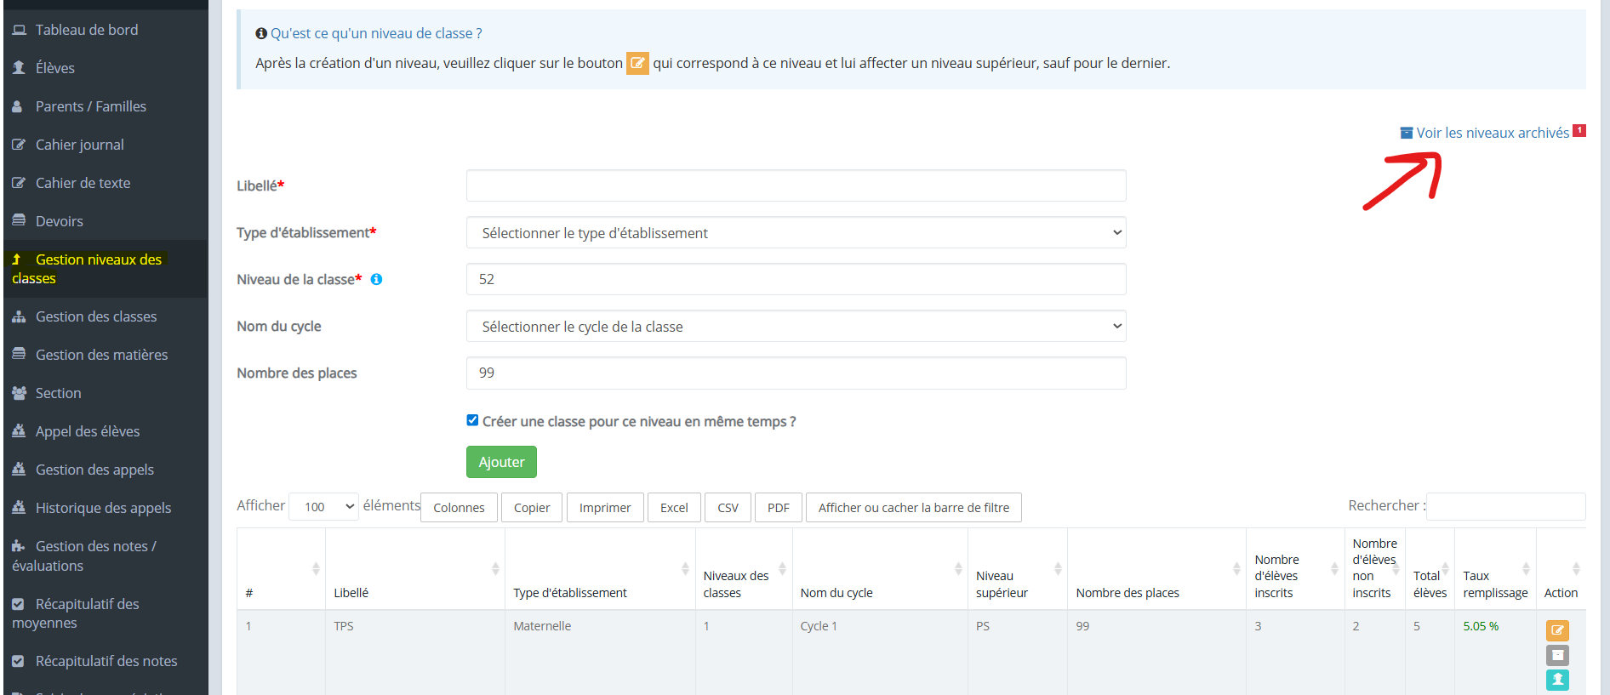
Task: Click the sort arrows on Libellé column
Action: [494, 568]
